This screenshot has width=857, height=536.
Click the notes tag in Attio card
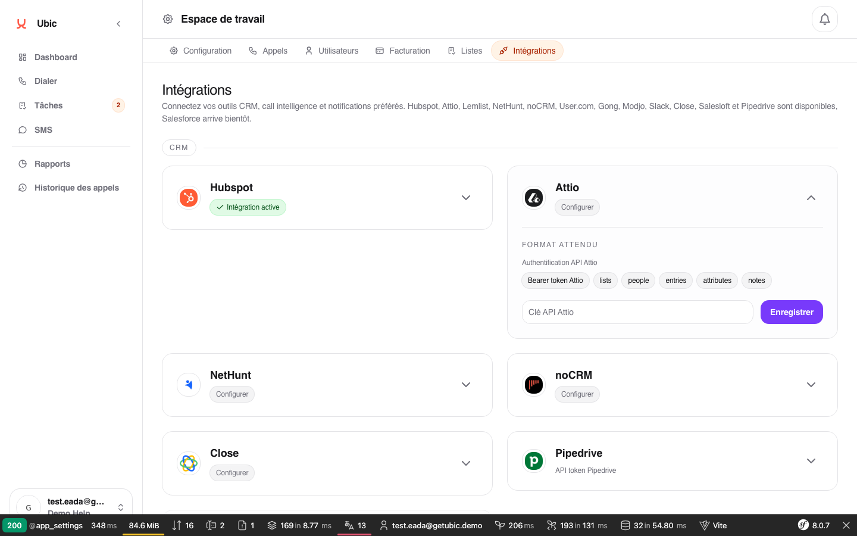click(x=756, y=281)
